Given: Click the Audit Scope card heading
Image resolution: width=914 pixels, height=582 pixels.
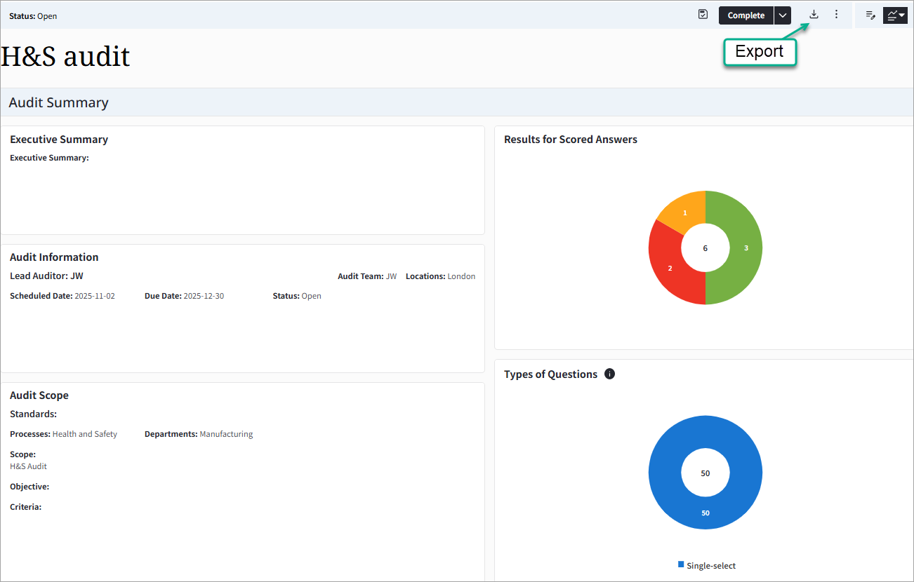Looking at the screenshot, I should tap(39, 395).
